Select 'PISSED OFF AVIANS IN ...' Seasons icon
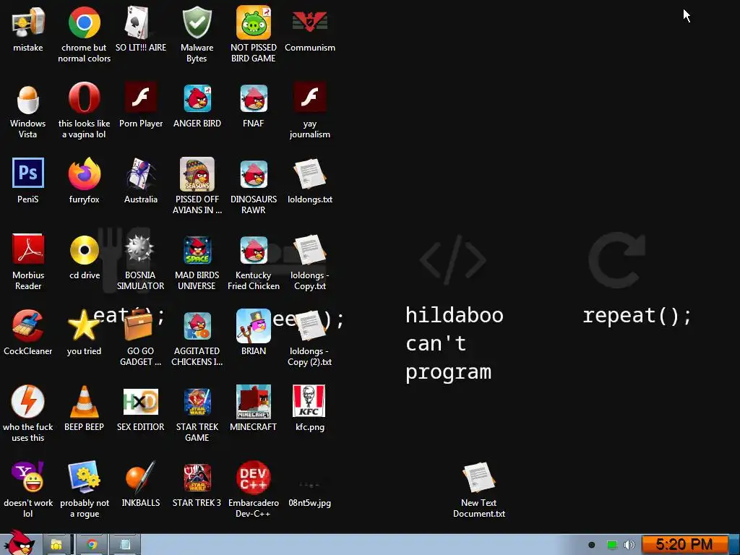 (x=197, y=173)
